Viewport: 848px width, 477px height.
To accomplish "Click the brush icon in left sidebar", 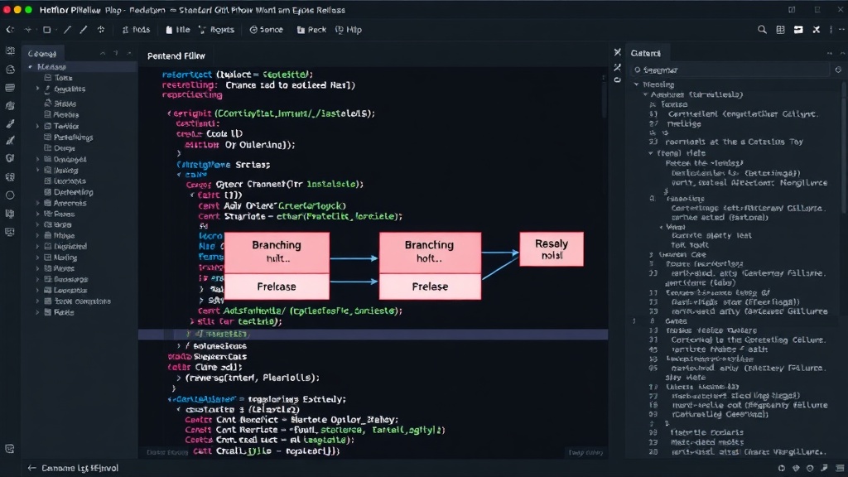I will point(10,124).
